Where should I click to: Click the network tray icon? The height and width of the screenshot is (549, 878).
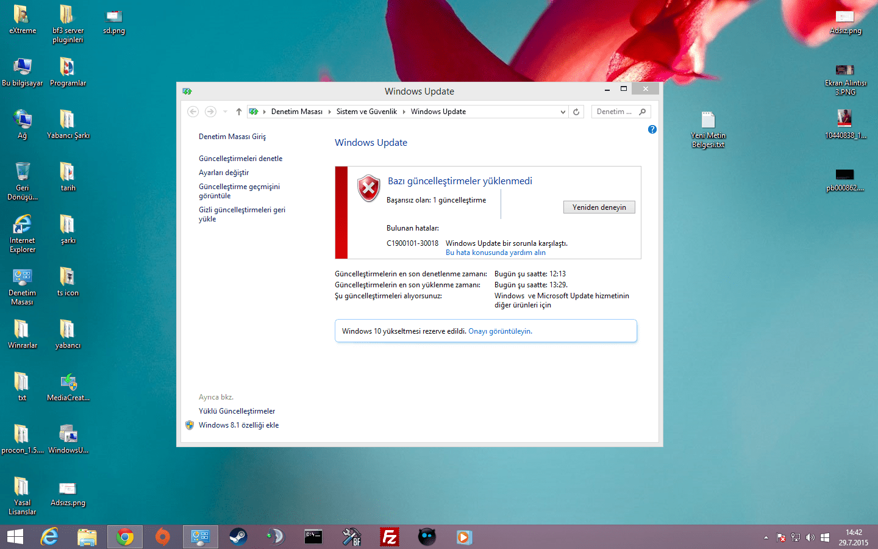click(795, 537)
